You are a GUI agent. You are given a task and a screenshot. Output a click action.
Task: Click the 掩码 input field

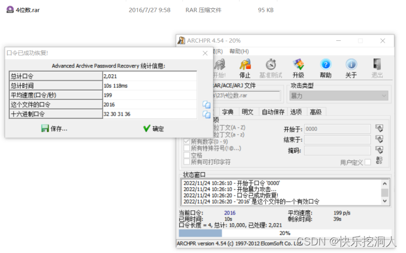(337, 150)
